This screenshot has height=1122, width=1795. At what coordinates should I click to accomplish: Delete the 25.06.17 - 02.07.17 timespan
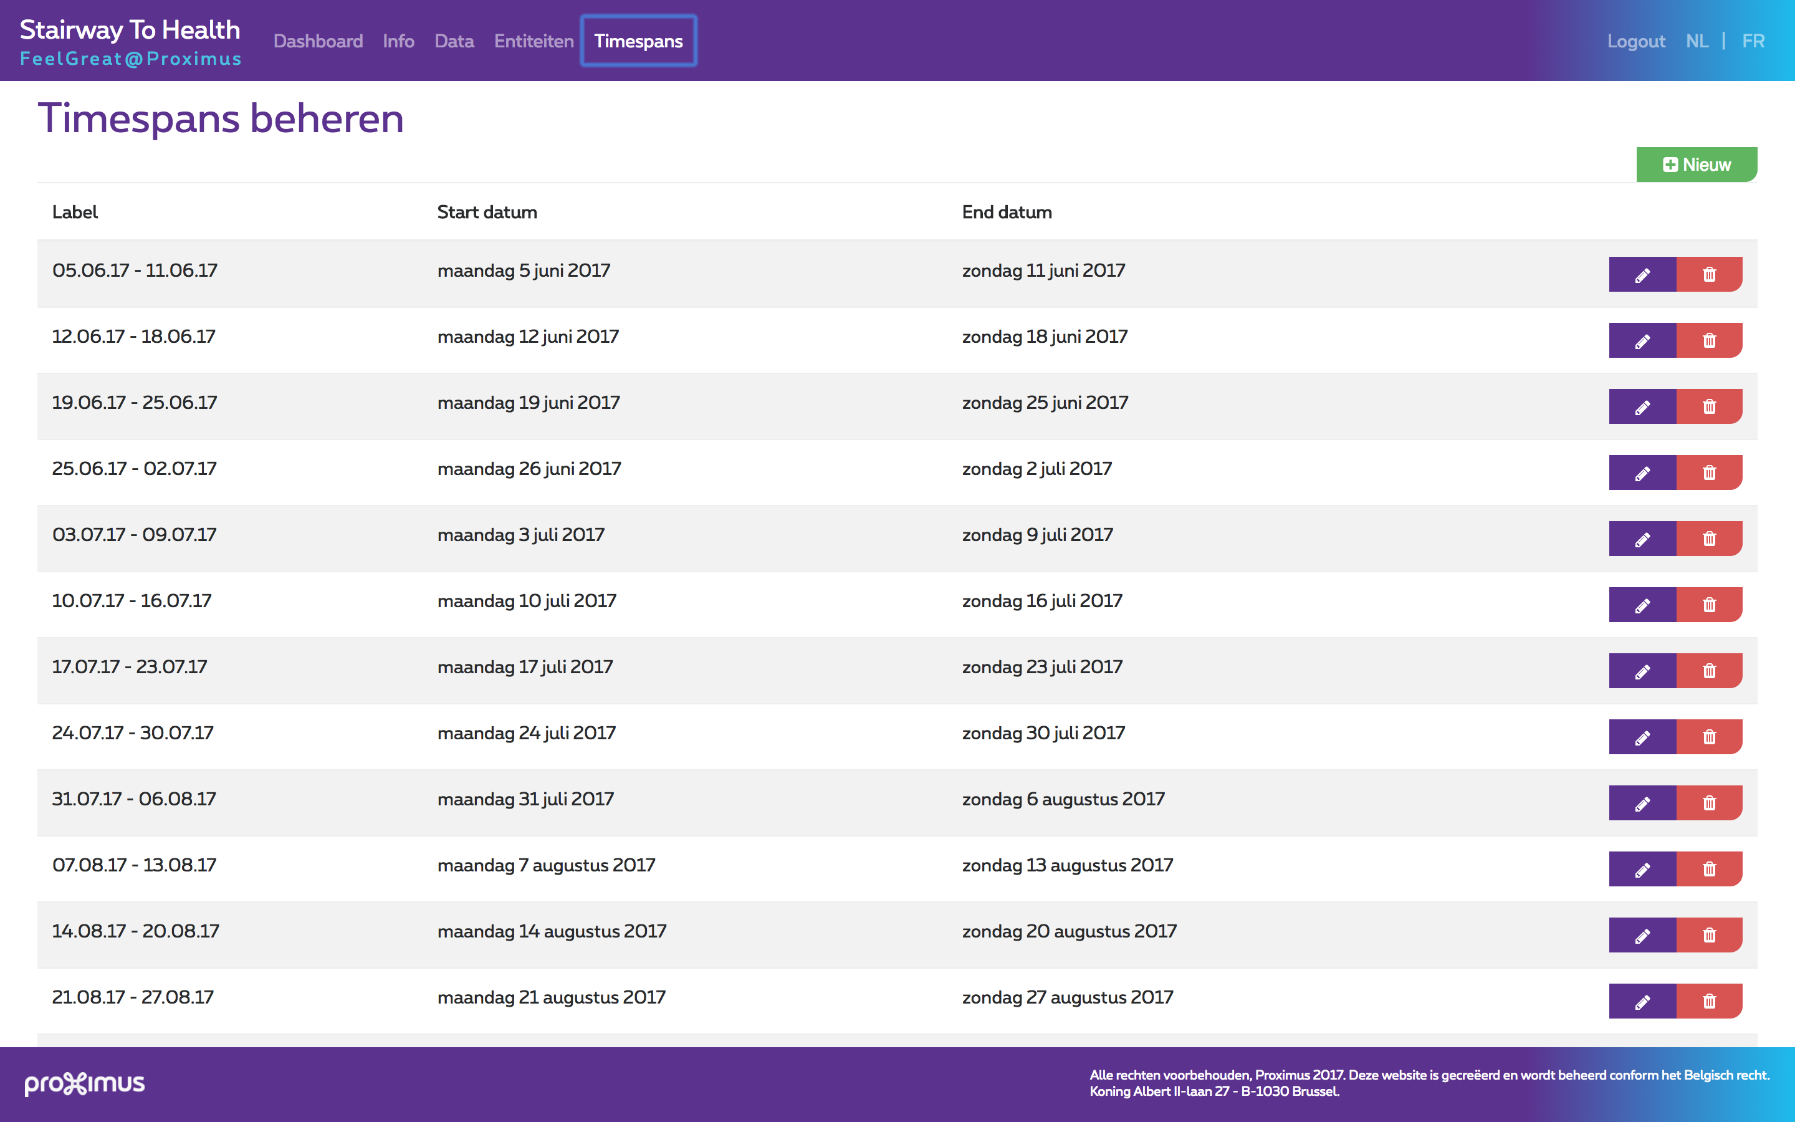point(1709,472)
